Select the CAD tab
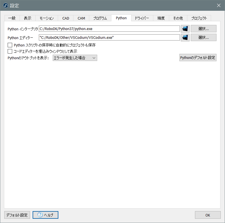225x223 pixels. click(65, 18)
